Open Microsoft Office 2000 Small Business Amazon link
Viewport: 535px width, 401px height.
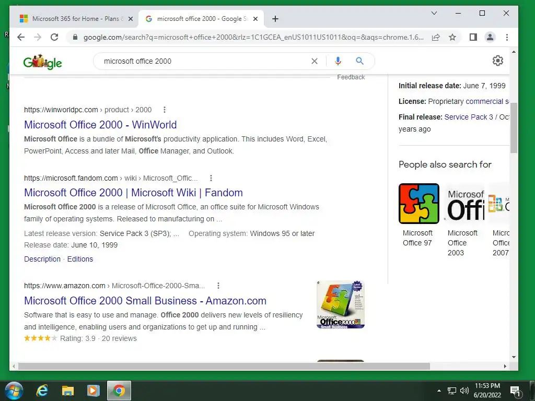click(x=145, y=301)
